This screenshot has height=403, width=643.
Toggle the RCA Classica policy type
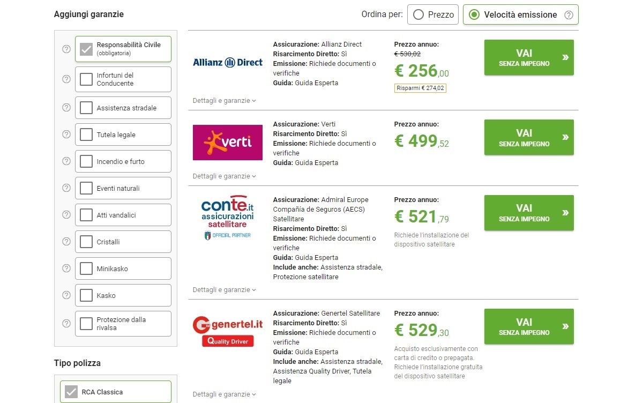(x=71, y=392)
